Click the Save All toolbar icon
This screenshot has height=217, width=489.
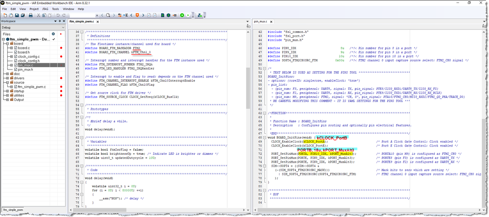coord(23,15)
